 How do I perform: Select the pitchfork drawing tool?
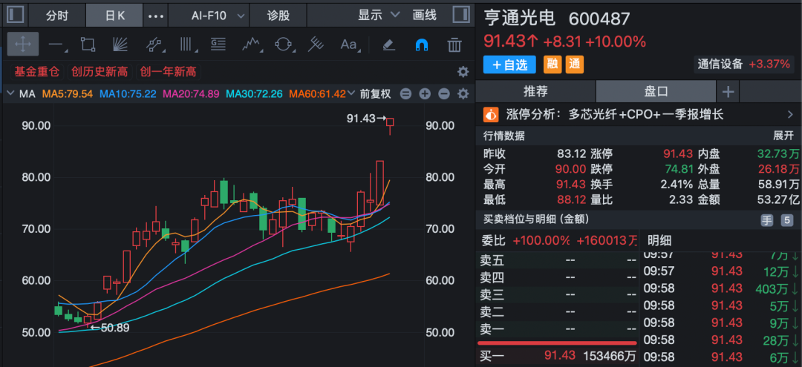(316, 45)
